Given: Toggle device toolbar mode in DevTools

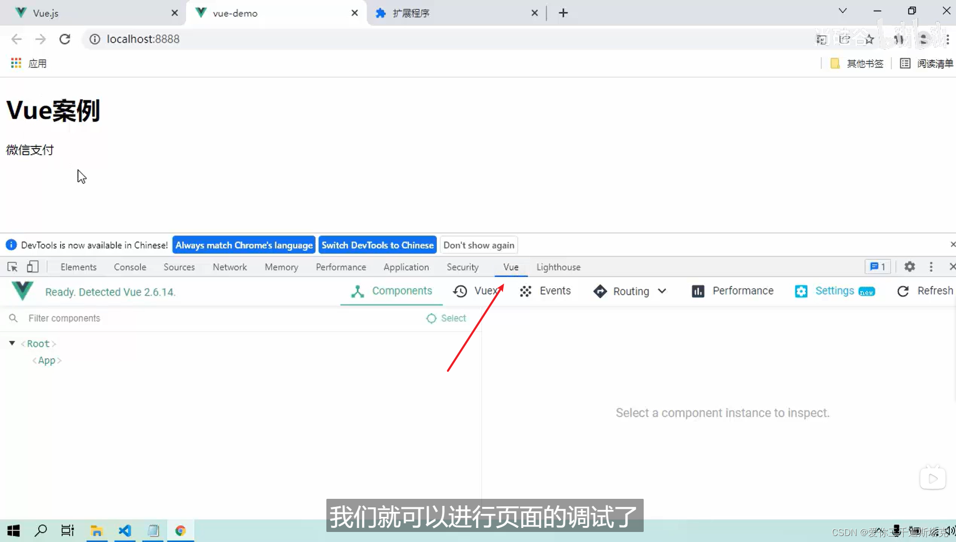Looking at the screenshot, I should point(33,266).
